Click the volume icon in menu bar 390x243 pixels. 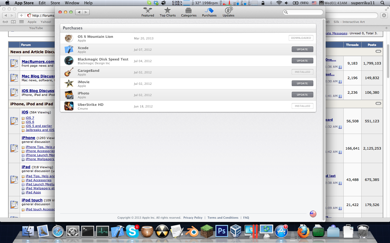click(x=287, y=3)
